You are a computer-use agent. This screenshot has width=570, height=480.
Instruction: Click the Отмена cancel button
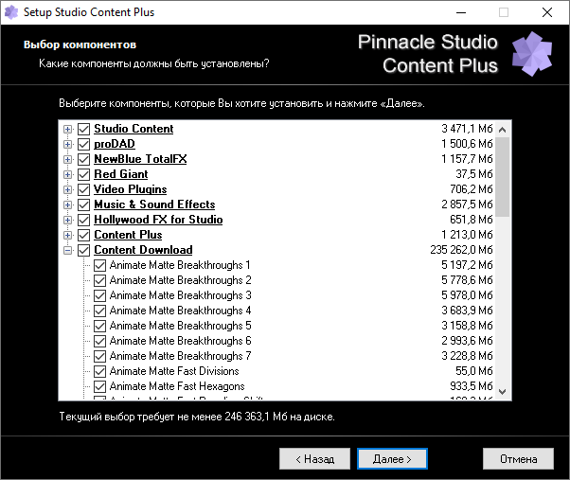tap(518, 459)
